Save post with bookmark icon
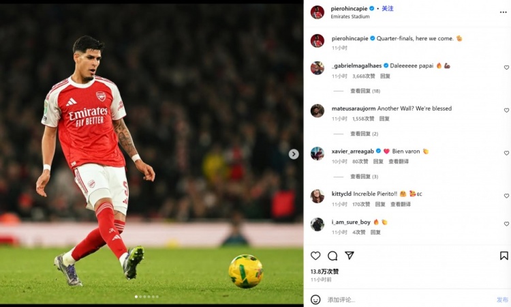Image resolution: width=511 pixels, height=307 pixels. (x=504, y=256)
